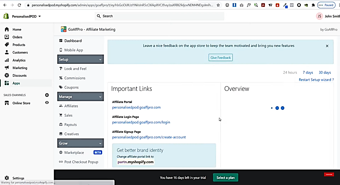Reload the page with the refresh icon
This screenshot has height=185, width=340.
click(x=19, y=5)
